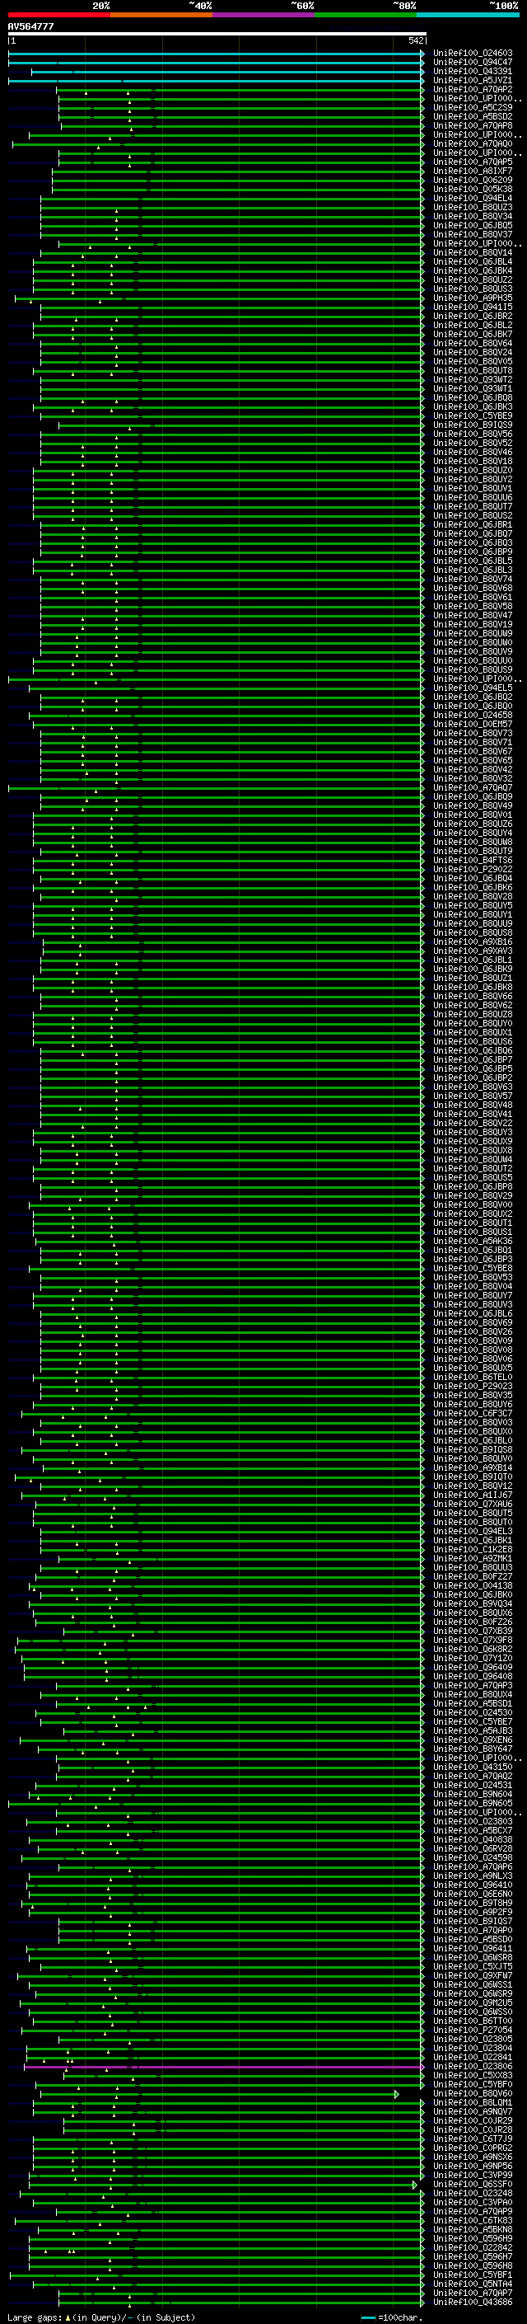The height and width of the screenshot is (2324, 527).
Task: Click the purple ~60% legend segment
Action: [264, 15]
